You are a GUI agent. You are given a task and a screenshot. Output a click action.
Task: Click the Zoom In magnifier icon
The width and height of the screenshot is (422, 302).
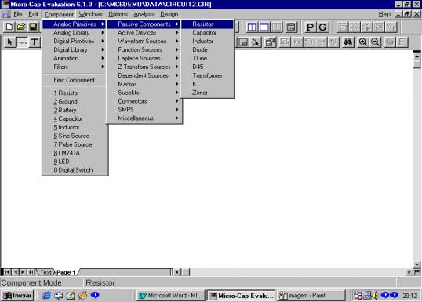[x=363, y=42]
